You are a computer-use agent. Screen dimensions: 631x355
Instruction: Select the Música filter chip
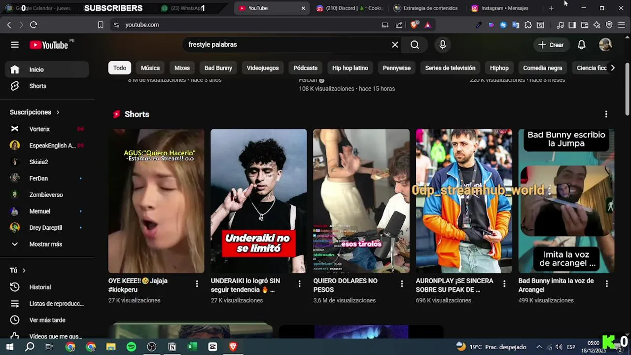(x=150, y=68)
